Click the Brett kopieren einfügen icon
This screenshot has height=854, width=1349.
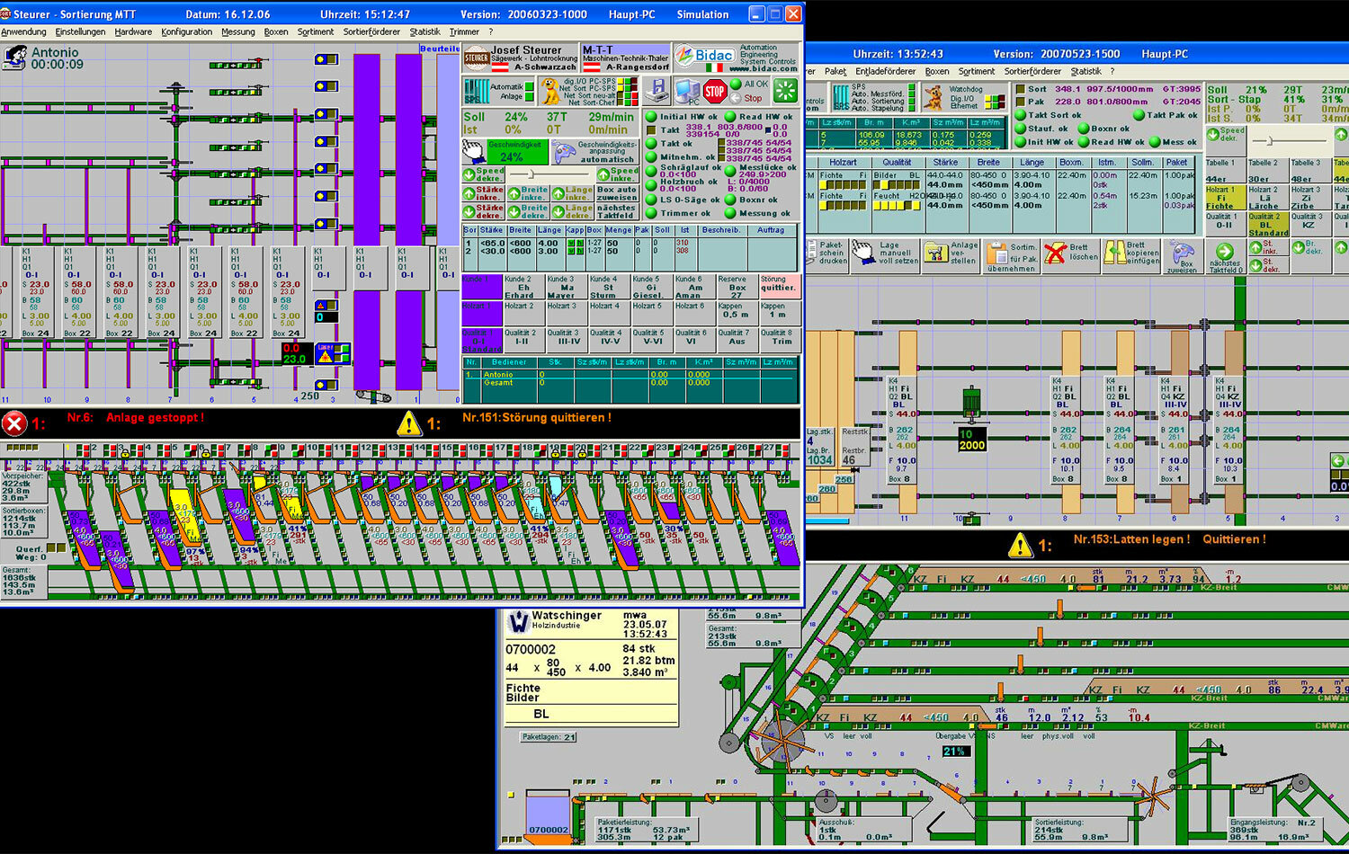(1115, 252)
